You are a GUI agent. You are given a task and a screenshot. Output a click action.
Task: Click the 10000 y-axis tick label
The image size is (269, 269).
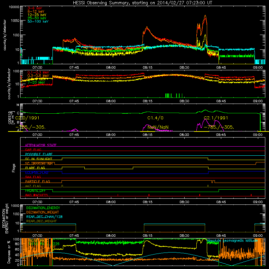14,7
